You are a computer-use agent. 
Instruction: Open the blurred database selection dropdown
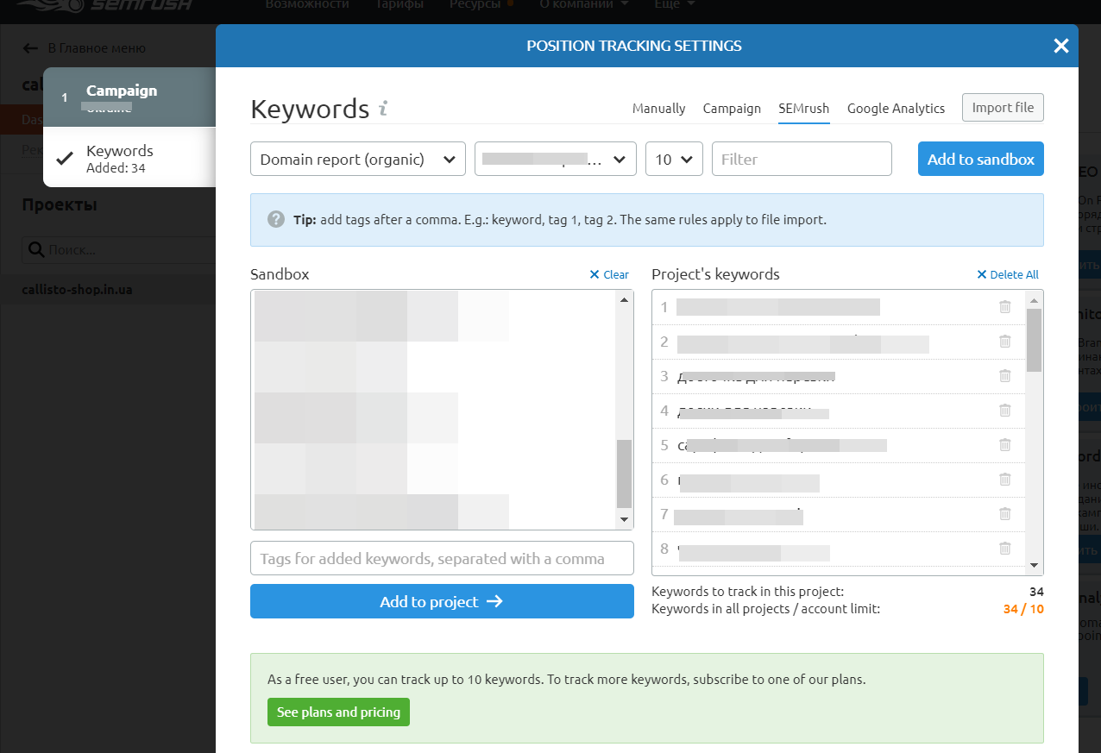tap(555, 160)
